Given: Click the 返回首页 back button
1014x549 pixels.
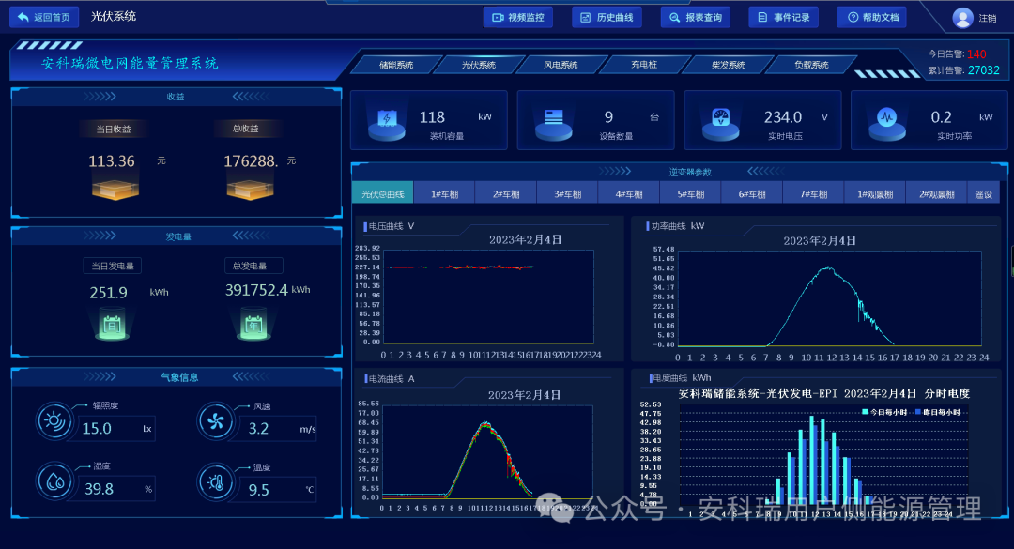Looking at the screenshot, I should (44, 18).
